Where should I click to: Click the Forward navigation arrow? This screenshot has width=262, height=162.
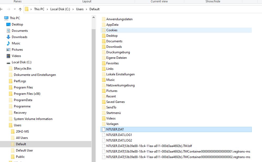9,9
